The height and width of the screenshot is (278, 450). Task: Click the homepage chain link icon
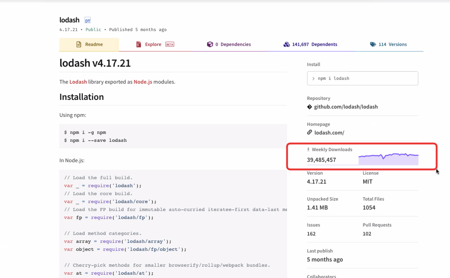[310, 132]
